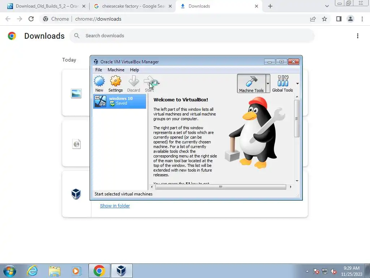Show hidden system tray icons
The image size is (370, 278).
pyautogui.click(x=307, y=271)
